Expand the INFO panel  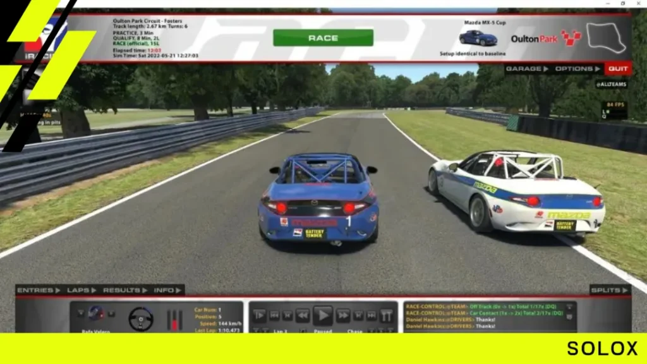pos(167,290)
